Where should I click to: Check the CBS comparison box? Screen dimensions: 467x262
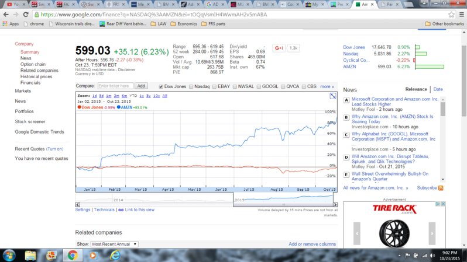(304, 86)
